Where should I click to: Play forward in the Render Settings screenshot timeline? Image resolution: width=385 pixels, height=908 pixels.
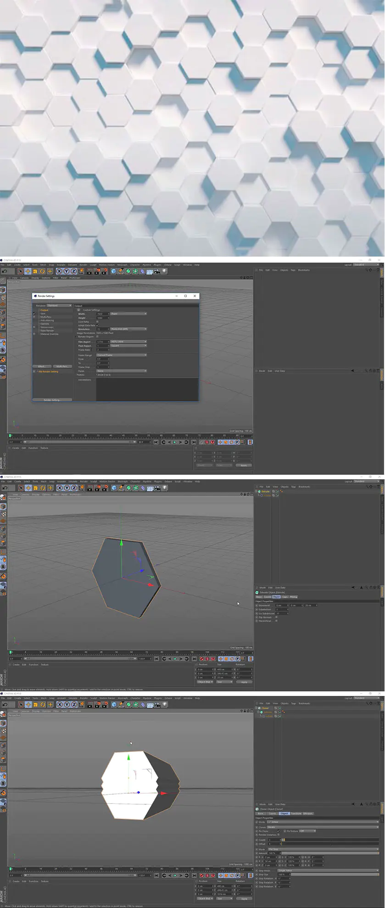click(175, 442)
